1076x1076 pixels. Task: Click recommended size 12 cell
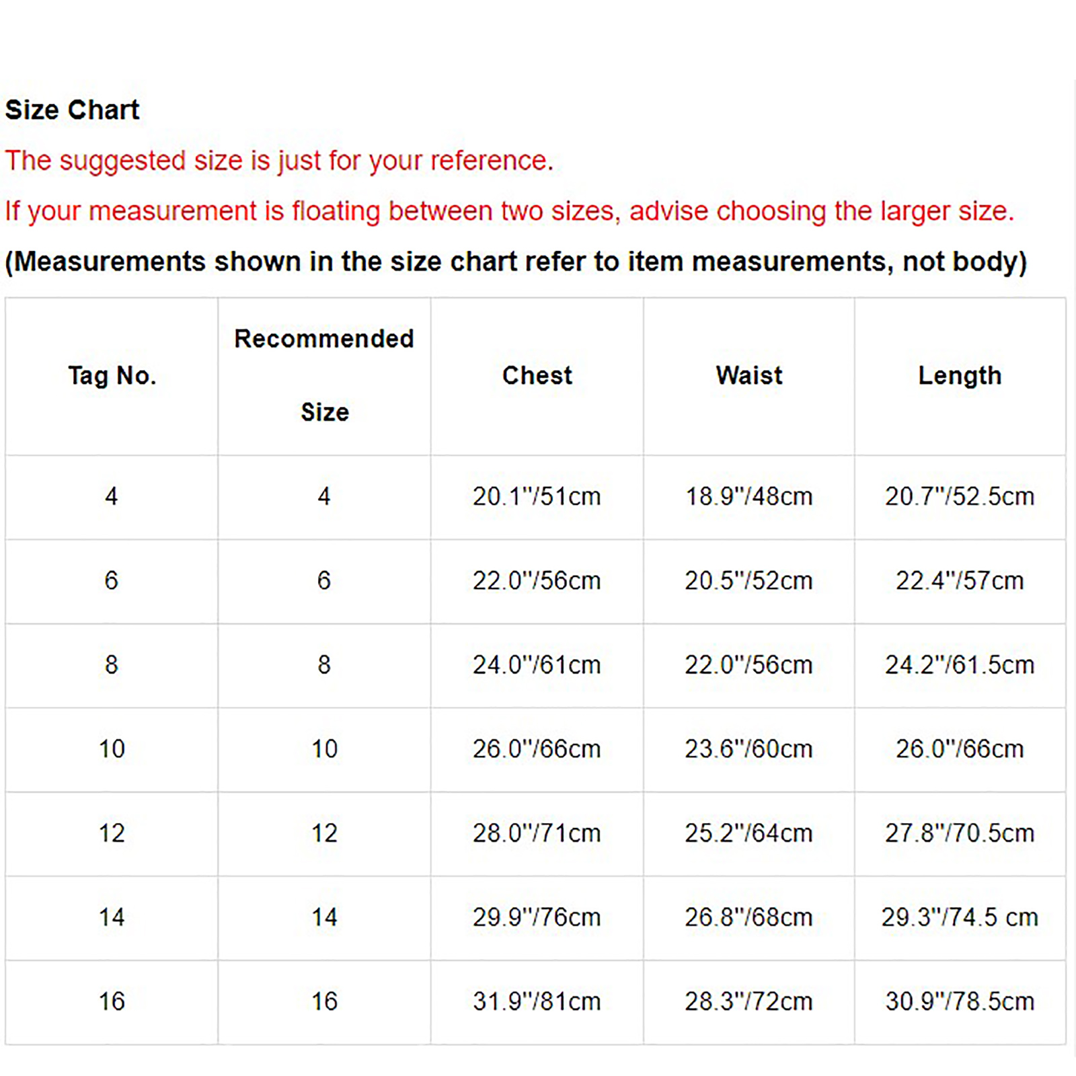point(324,833)
